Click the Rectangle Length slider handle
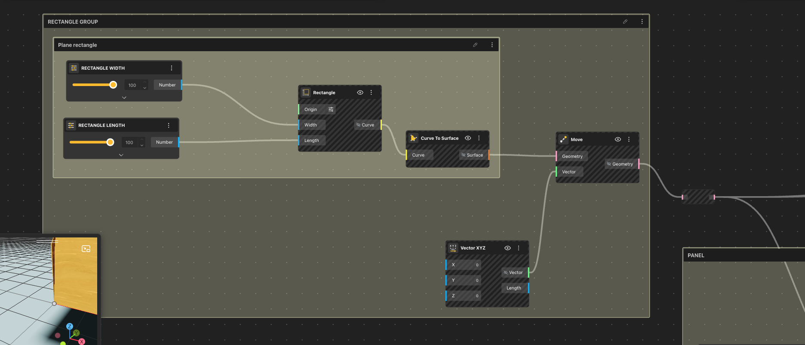 tap(111, 142)
